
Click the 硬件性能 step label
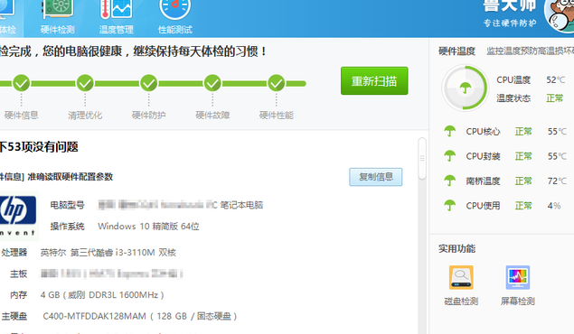point(276,116)
